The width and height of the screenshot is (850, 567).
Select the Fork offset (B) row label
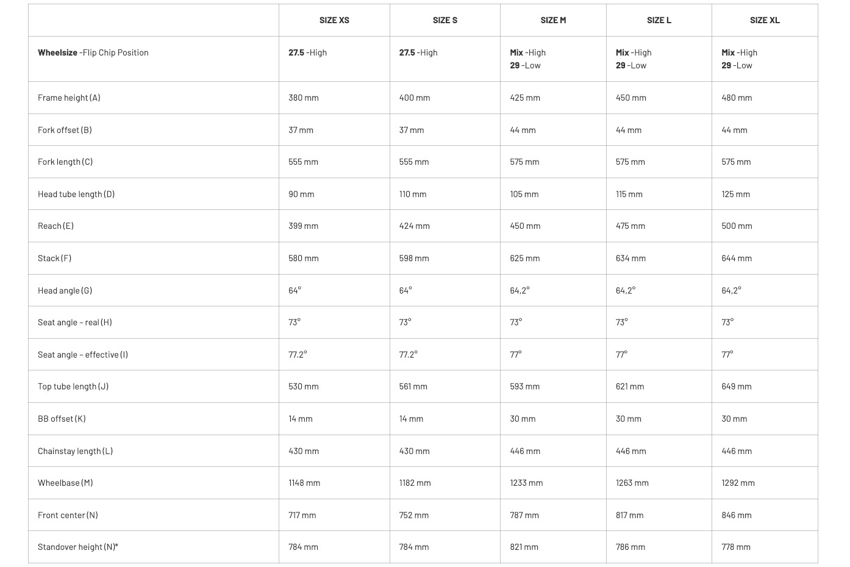65,130
